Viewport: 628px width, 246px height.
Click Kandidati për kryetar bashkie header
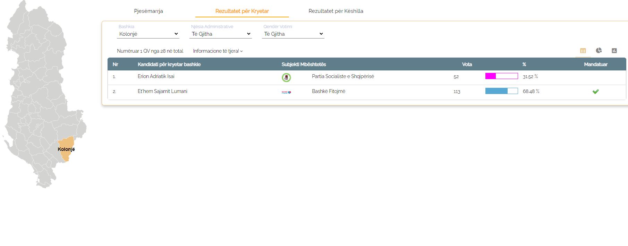[169, 65]
